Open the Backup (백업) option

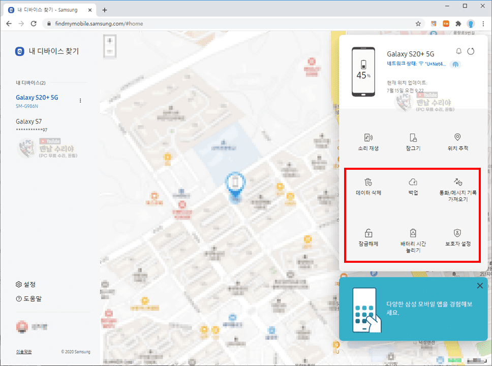tap(413, 187)
